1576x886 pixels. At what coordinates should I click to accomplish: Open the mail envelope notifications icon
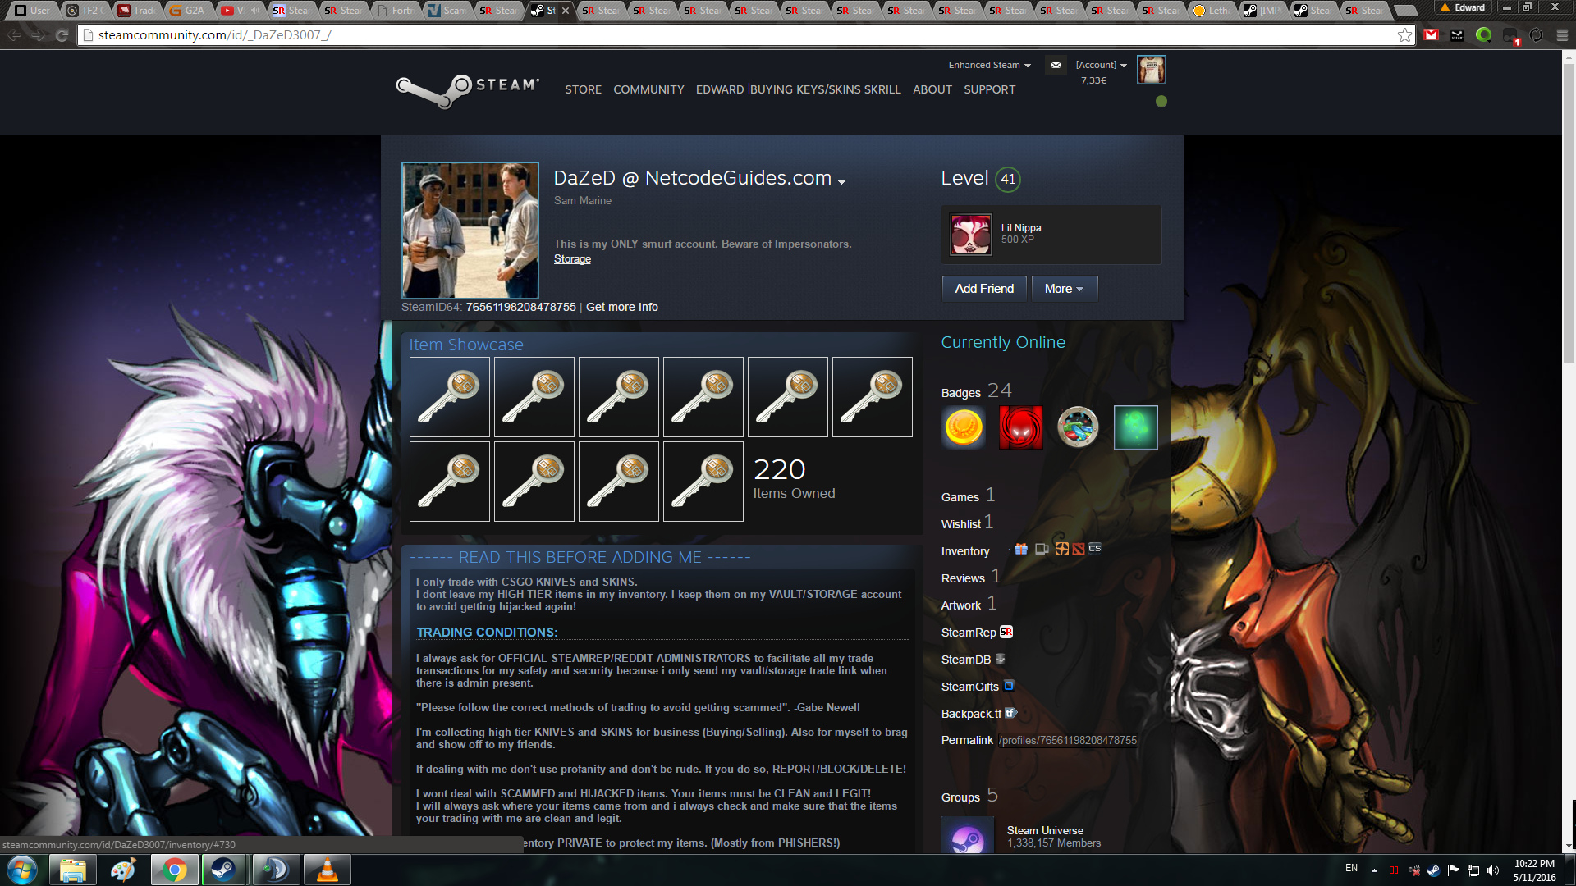pyautogui.click(x=1056, y=65)
